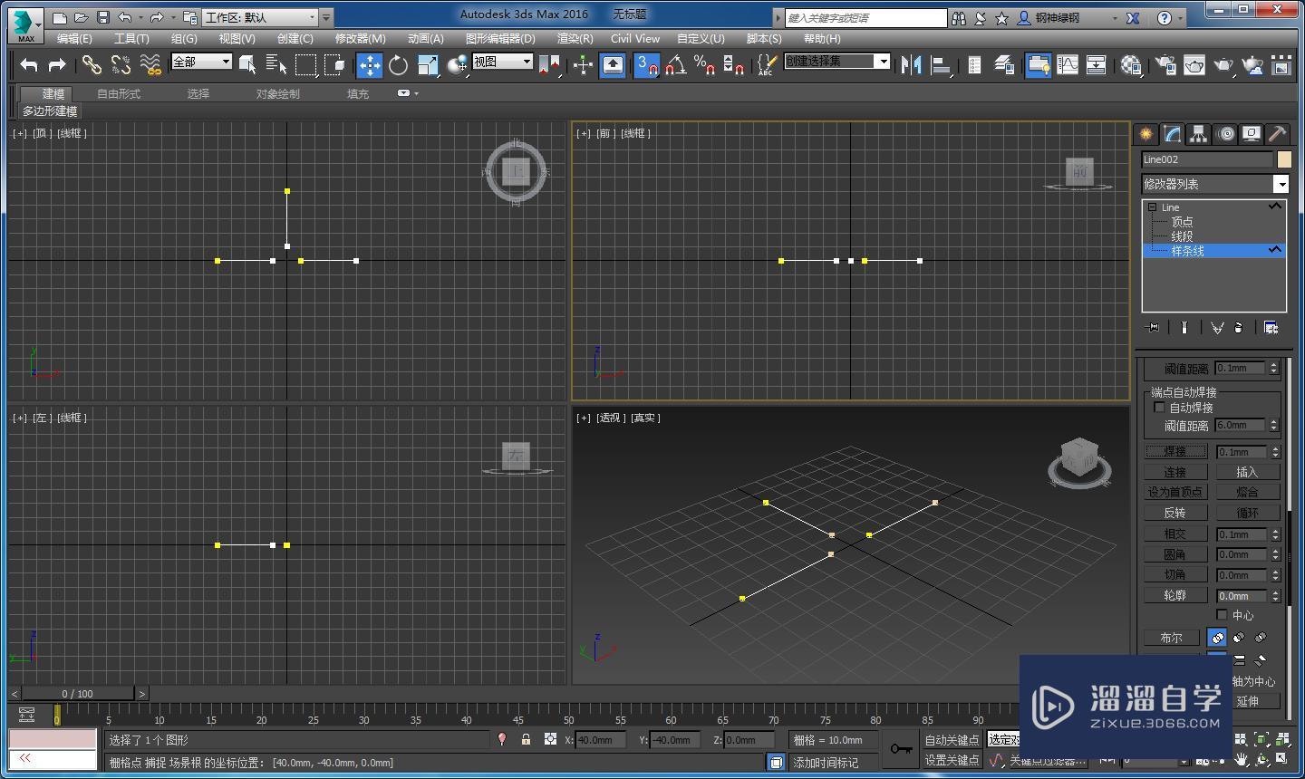Expand the 全部 selection filter dropdown
Image resolution: width=1305 pixels, height=779 pixels.
pyautogui.click(x=226, y=62)
